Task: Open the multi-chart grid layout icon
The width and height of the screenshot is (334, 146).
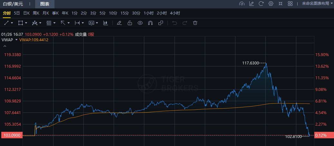Action: pyautogui.click(x=290, y=4)
